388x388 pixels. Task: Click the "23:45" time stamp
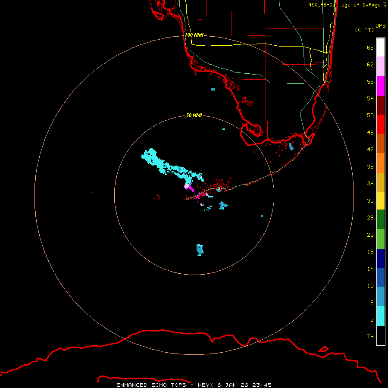click(262, 385)
